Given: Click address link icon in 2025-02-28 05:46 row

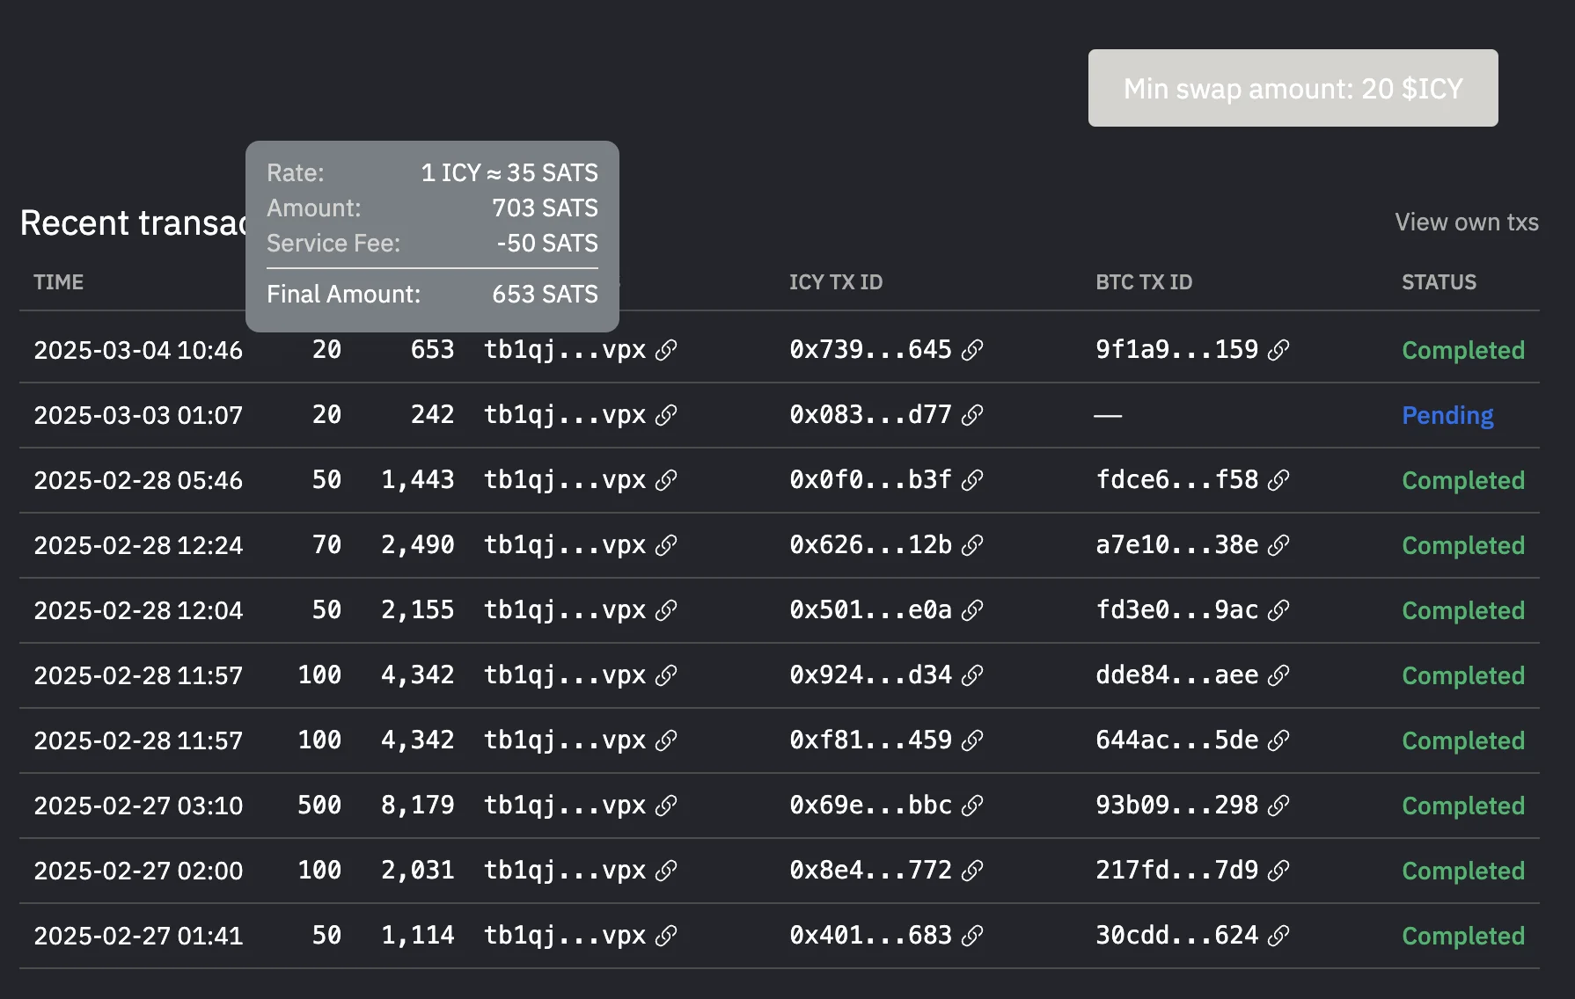Looking at the screenshot, I should [666, 480].
